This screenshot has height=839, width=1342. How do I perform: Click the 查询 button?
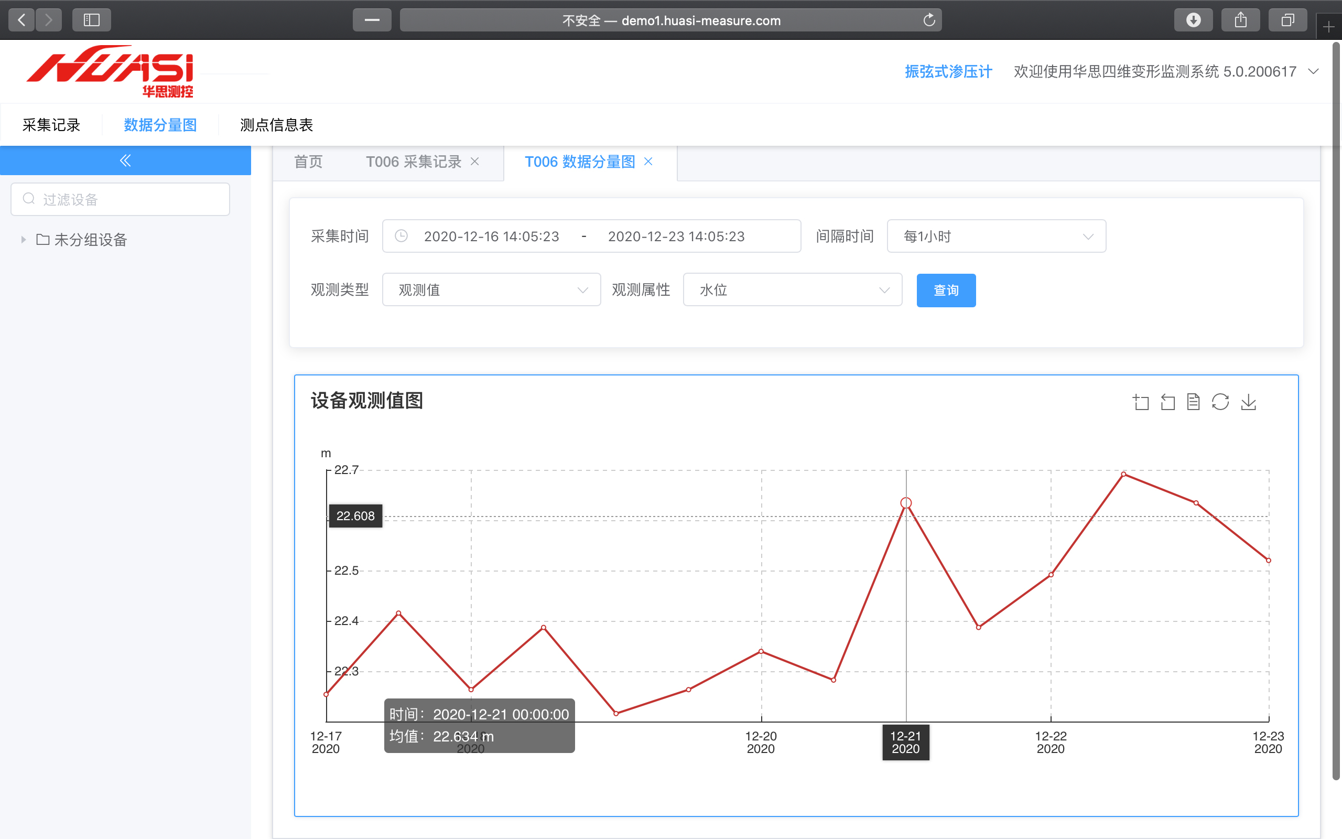[946, 290]
